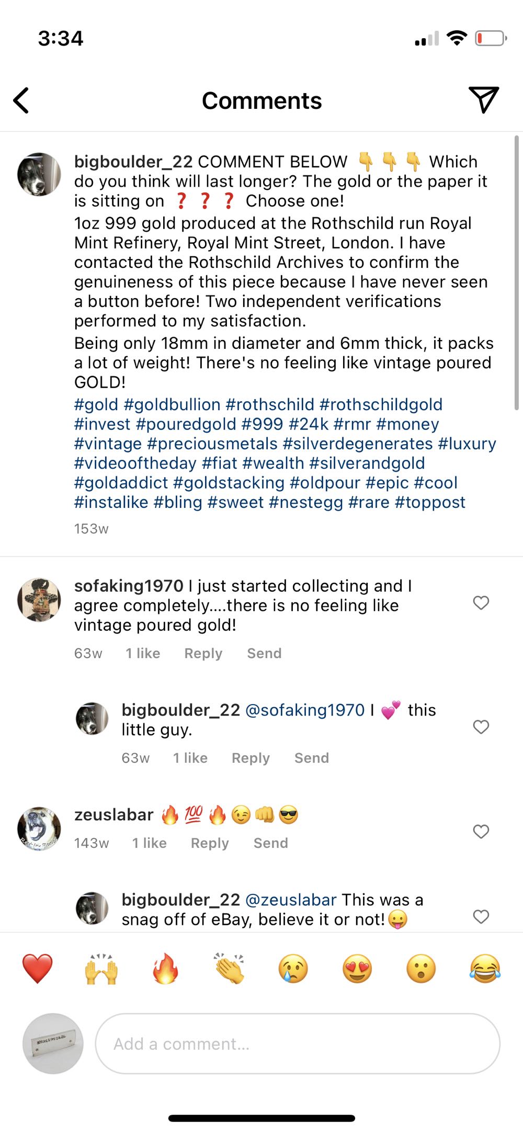Open the @sofaking1970 mention link

[x=304, y=710]
